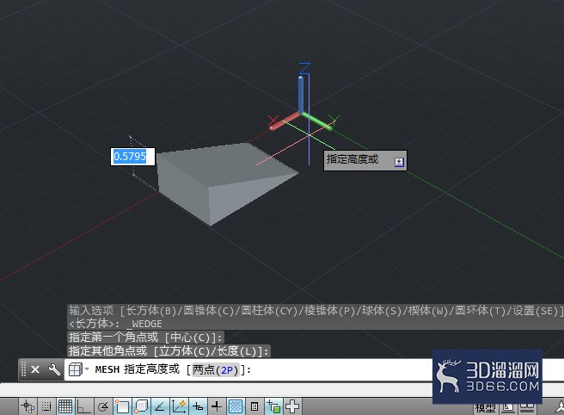
Task: Close the command line with X
Action: coord(35,369)
